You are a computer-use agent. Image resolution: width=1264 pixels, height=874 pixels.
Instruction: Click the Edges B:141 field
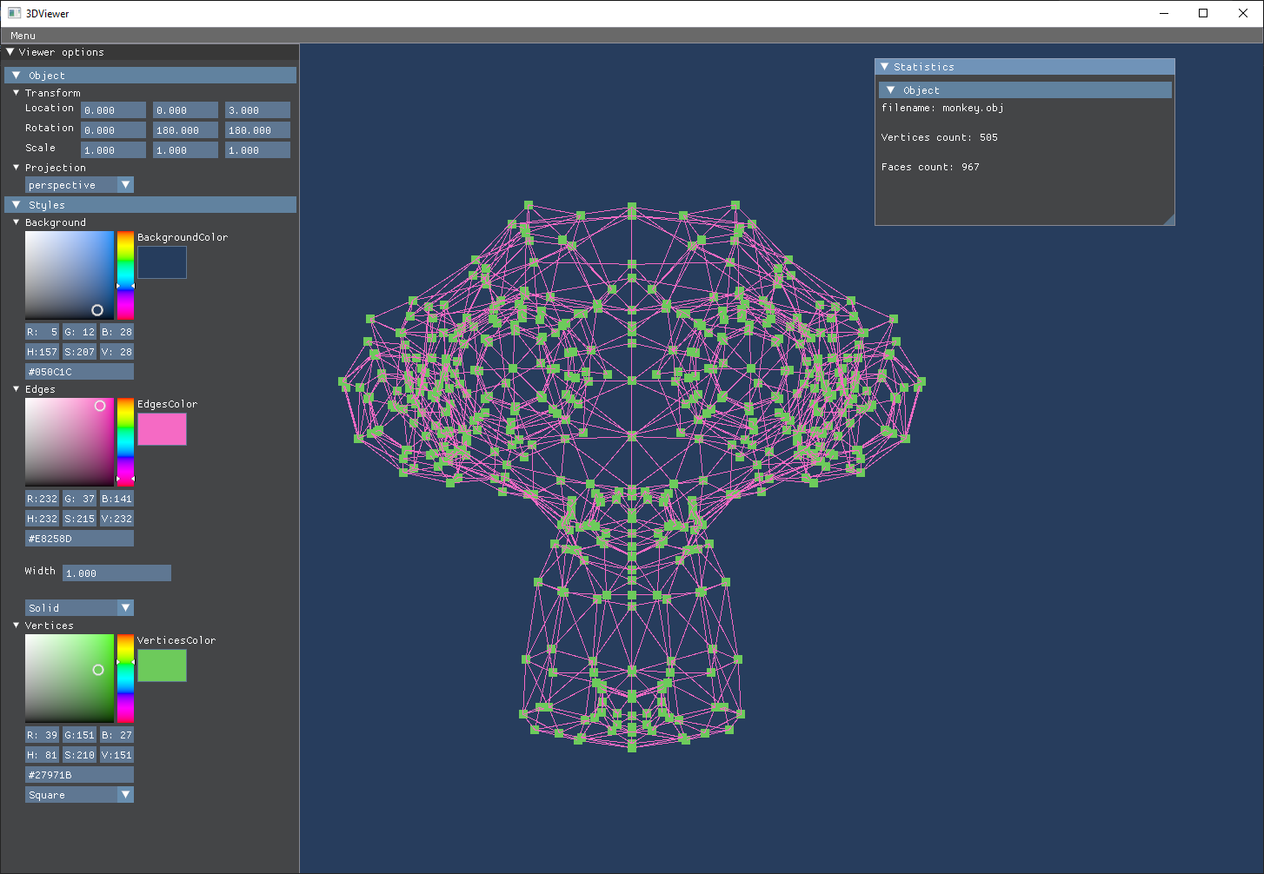(116, 499)
